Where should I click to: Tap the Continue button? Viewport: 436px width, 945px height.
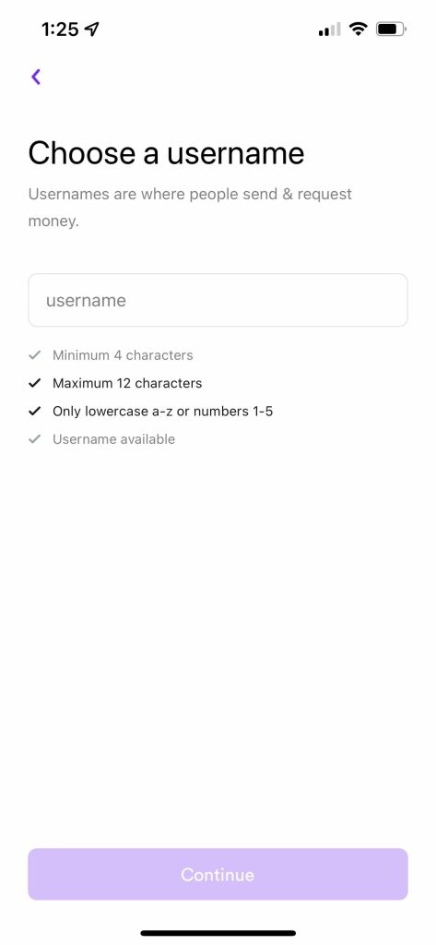218,874
